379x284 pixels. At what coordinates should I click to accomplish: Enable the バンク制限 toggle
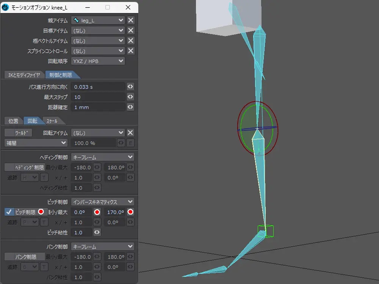click(25, 257)
